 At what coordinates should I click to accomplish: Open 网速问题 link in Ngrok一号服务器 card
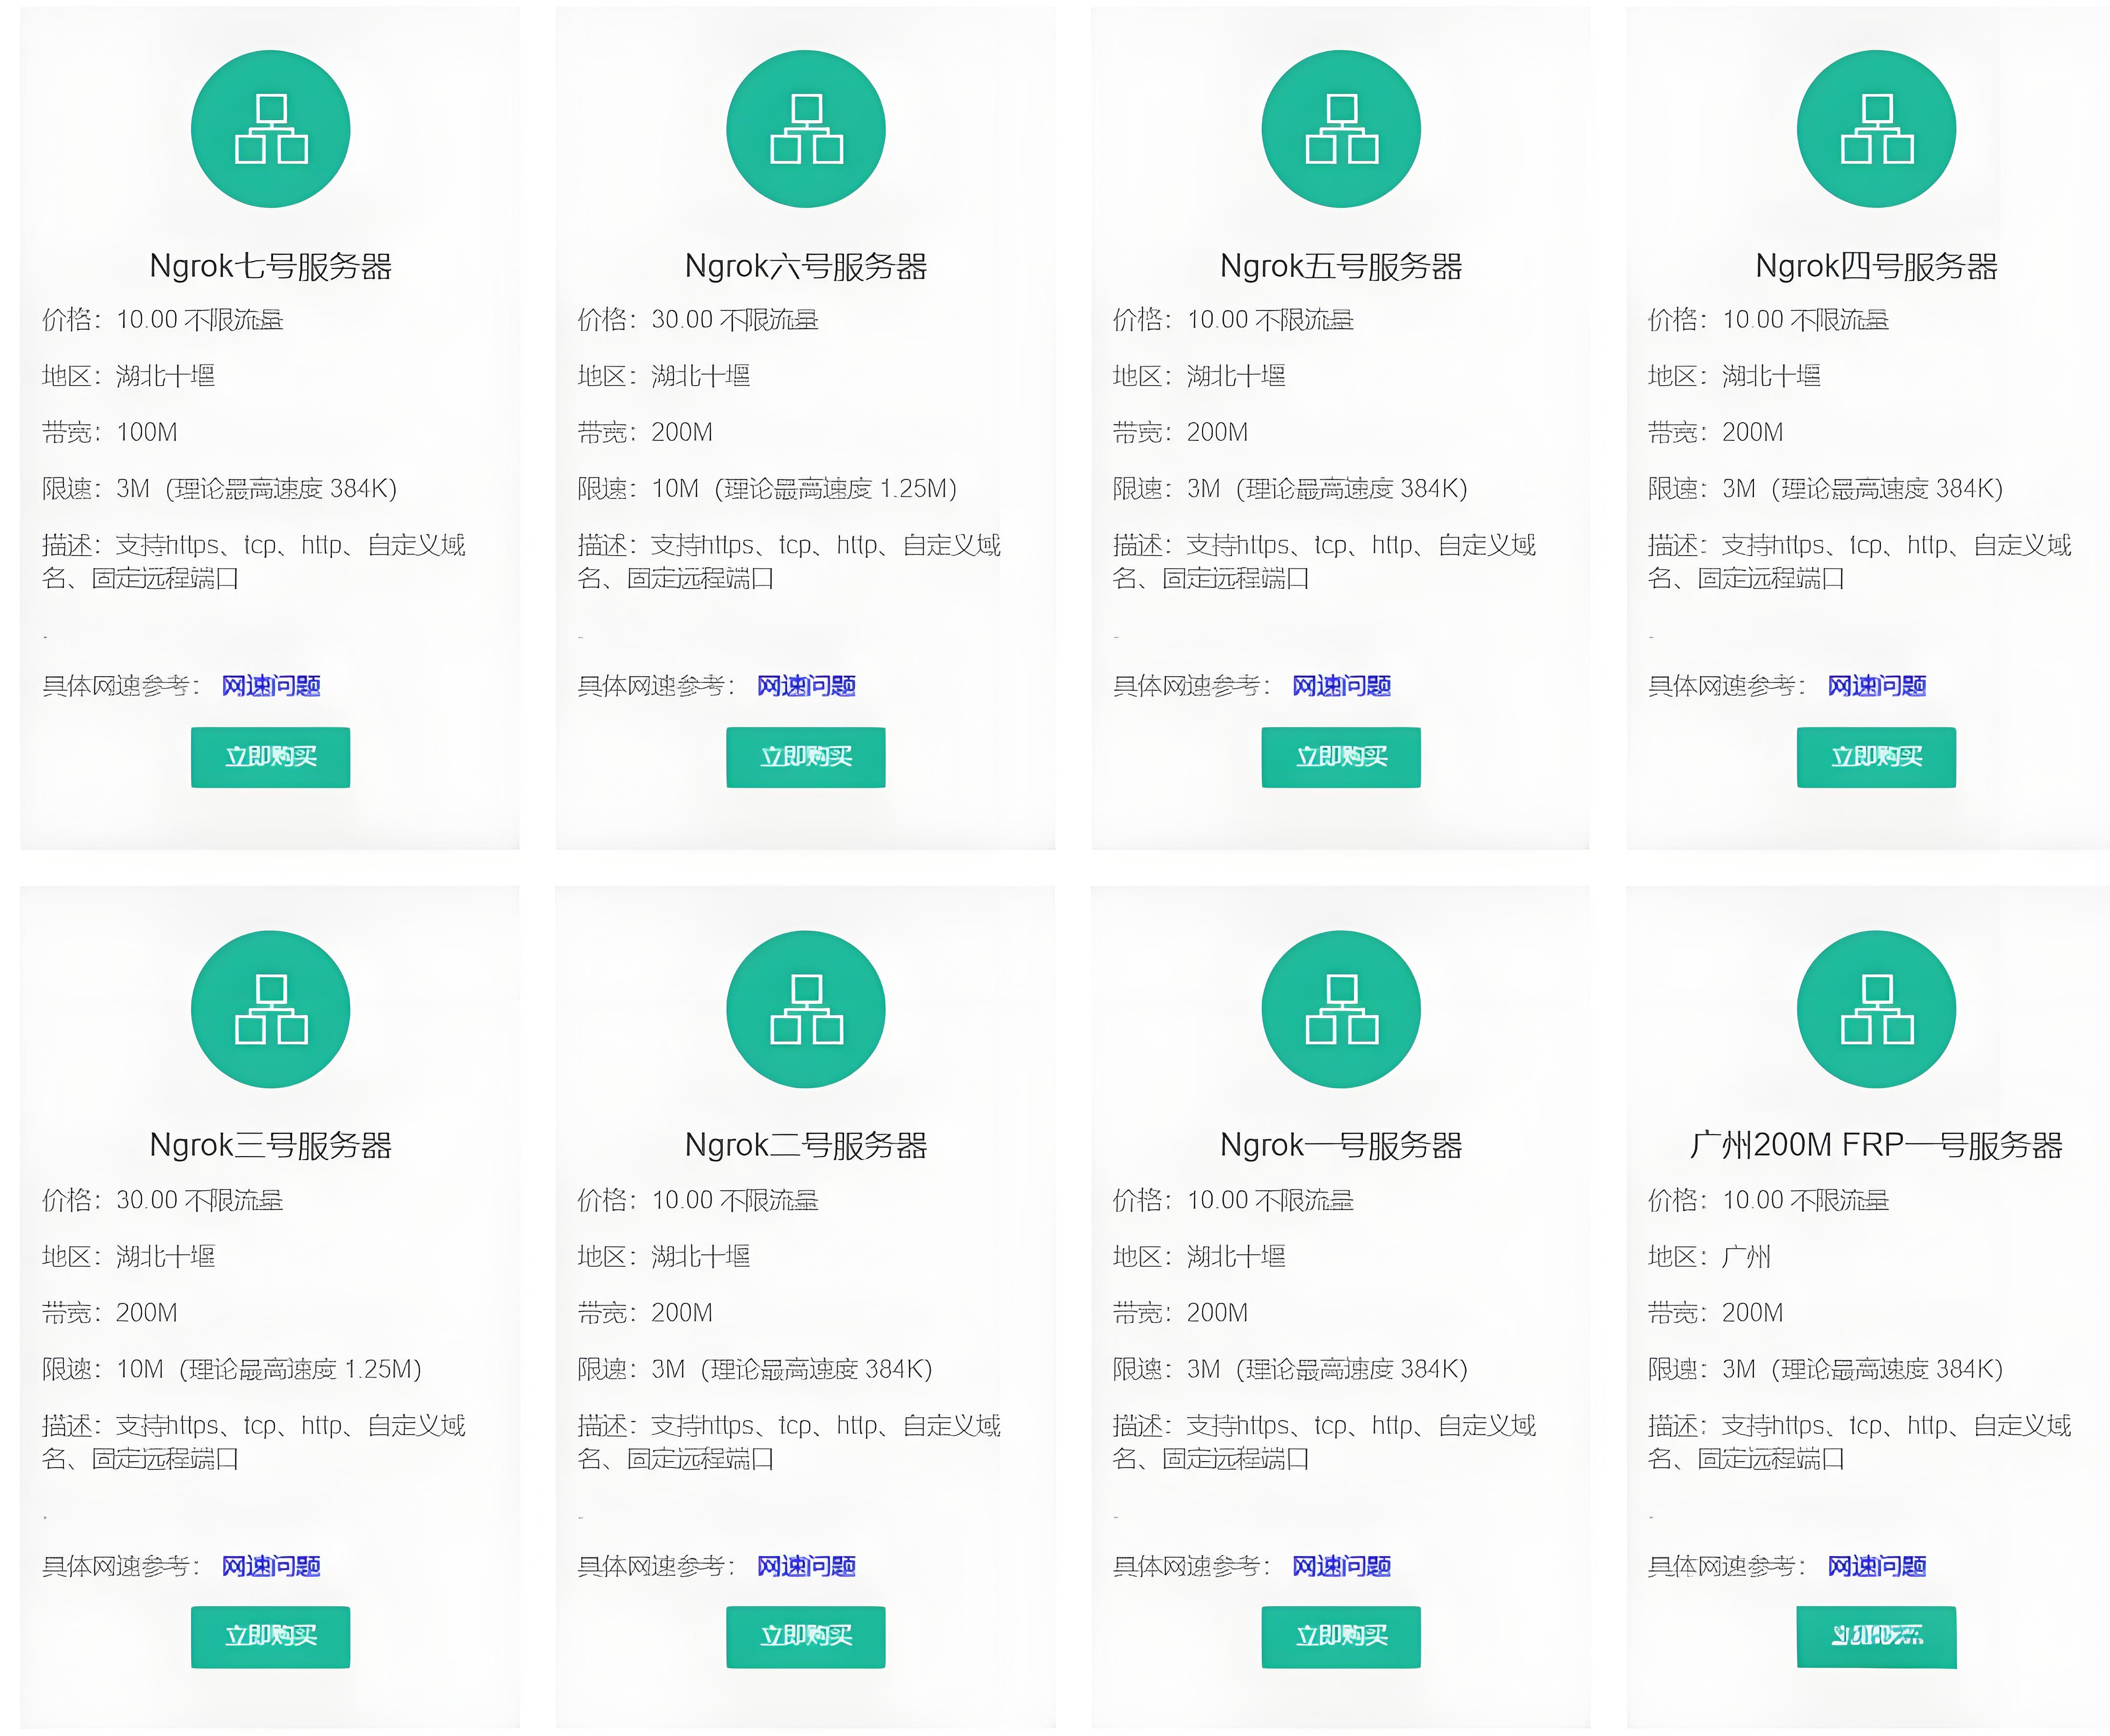click(1341, 1566)
